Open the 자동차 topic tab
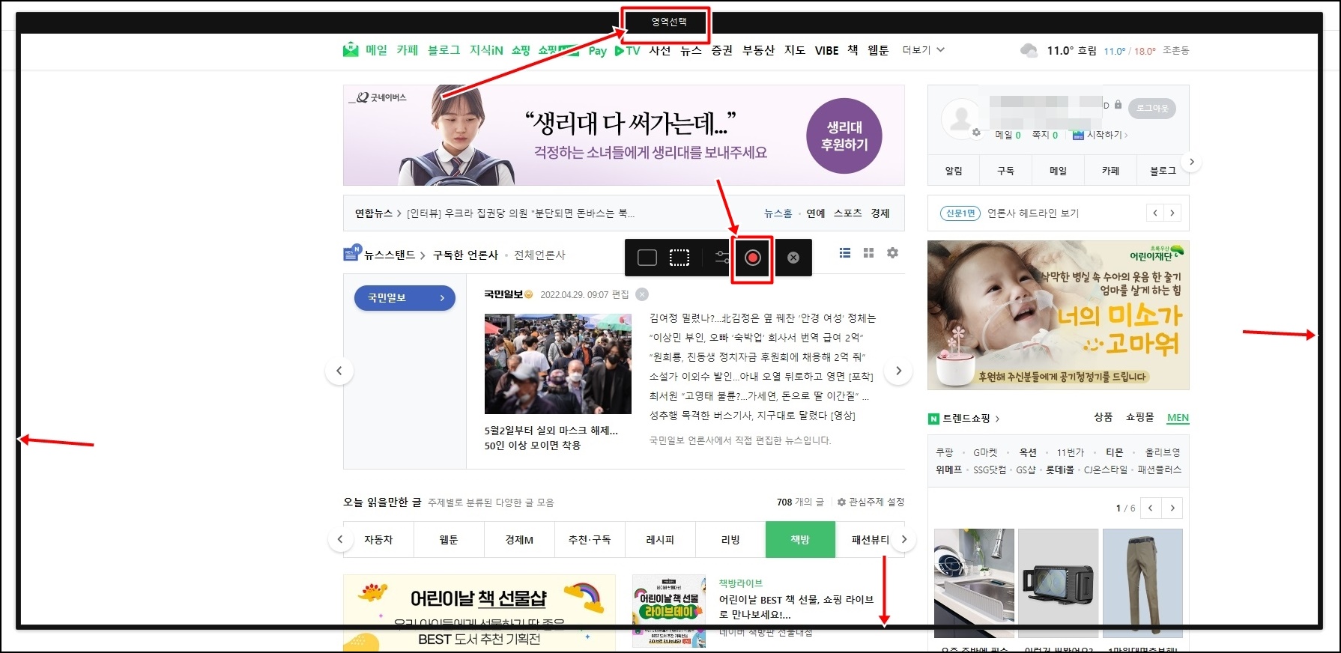Viewport: 1341px width, 653px height. (378, 539)
